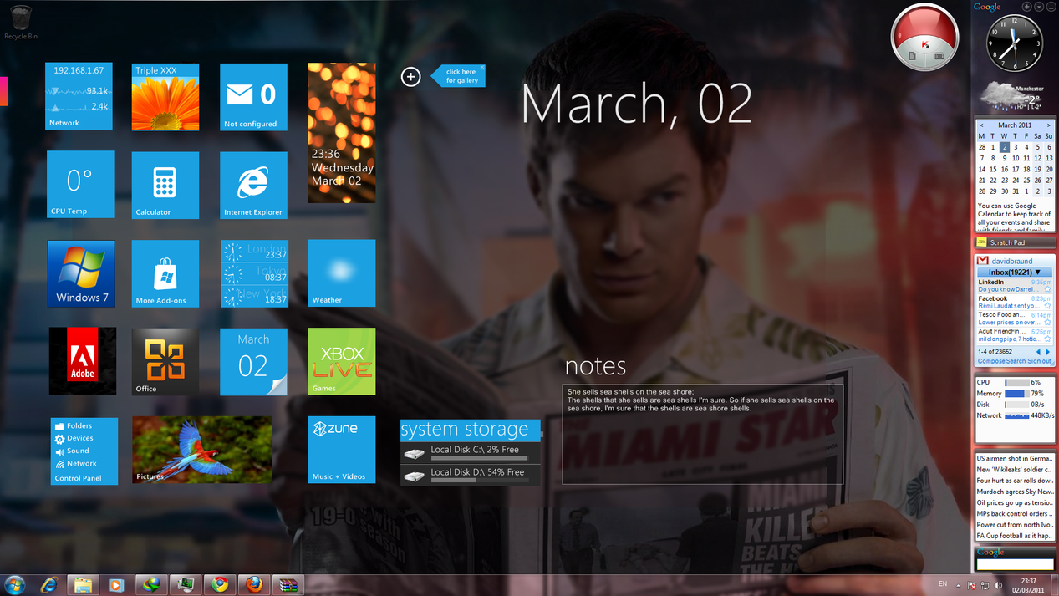Star the Tesco Food email
Screen dimensions: 1059x596
1048,323
